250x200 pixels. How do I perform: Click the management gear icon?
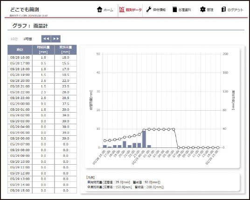point(202,10)
